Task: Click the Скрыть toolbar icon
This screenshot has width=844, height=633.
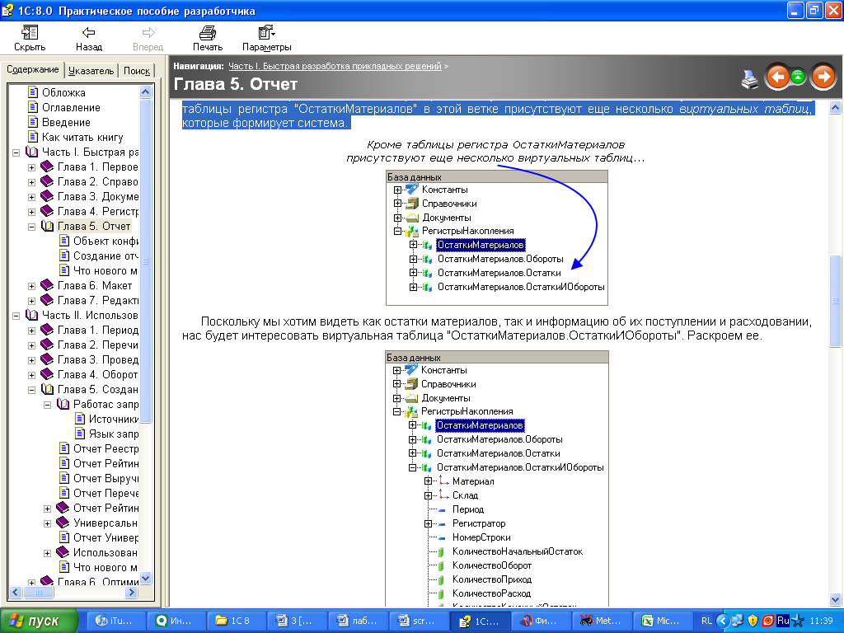Action: point(30,38)
